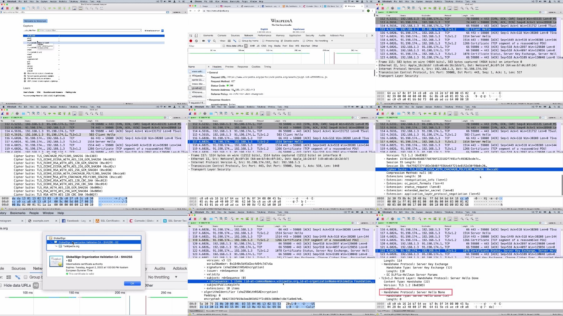
Task: Expand the Frame 115 tree row
Action: [x=377, y=62]
